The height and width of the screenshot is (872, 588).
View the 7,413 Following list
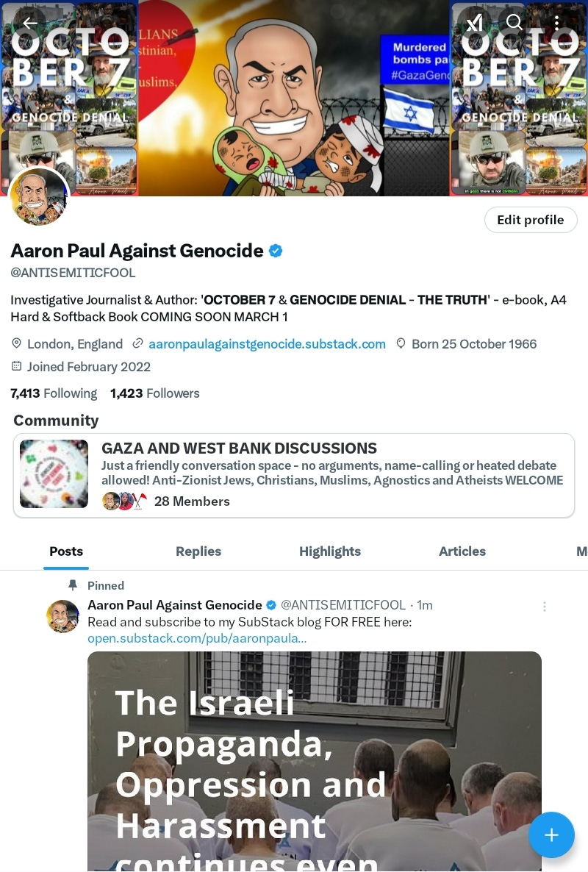[54, 393]
